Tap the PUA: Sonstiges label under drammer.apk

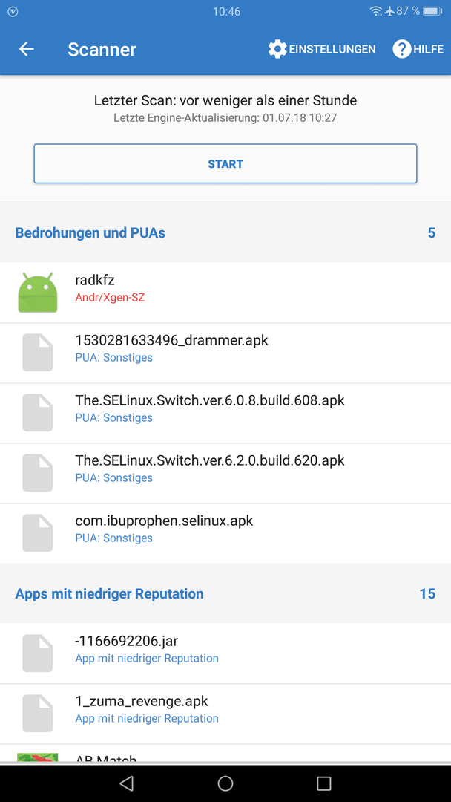[x=113, y=357]
